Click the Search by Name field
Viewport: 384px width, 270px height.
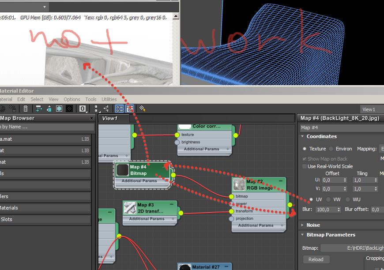[47, 127]
